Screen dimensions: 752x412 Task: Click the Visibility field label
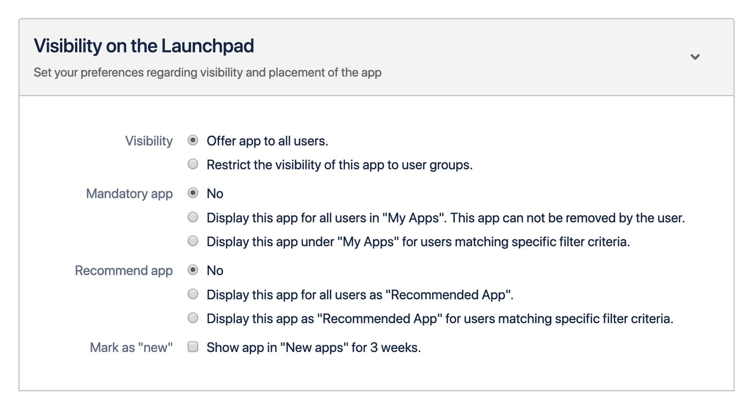click(148, 141)
